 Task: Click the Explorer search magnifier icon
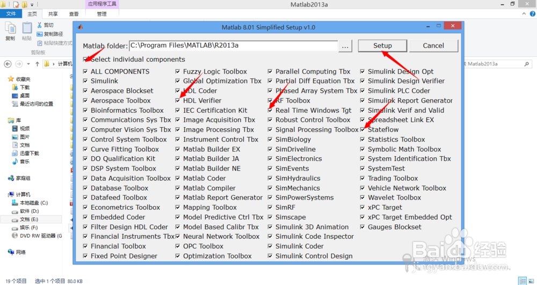(x=527, y=64)
